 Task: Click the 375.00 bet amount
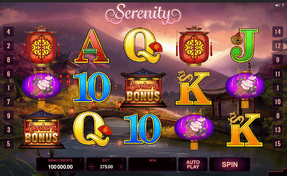pyautogui.click(x=106, y=167)
